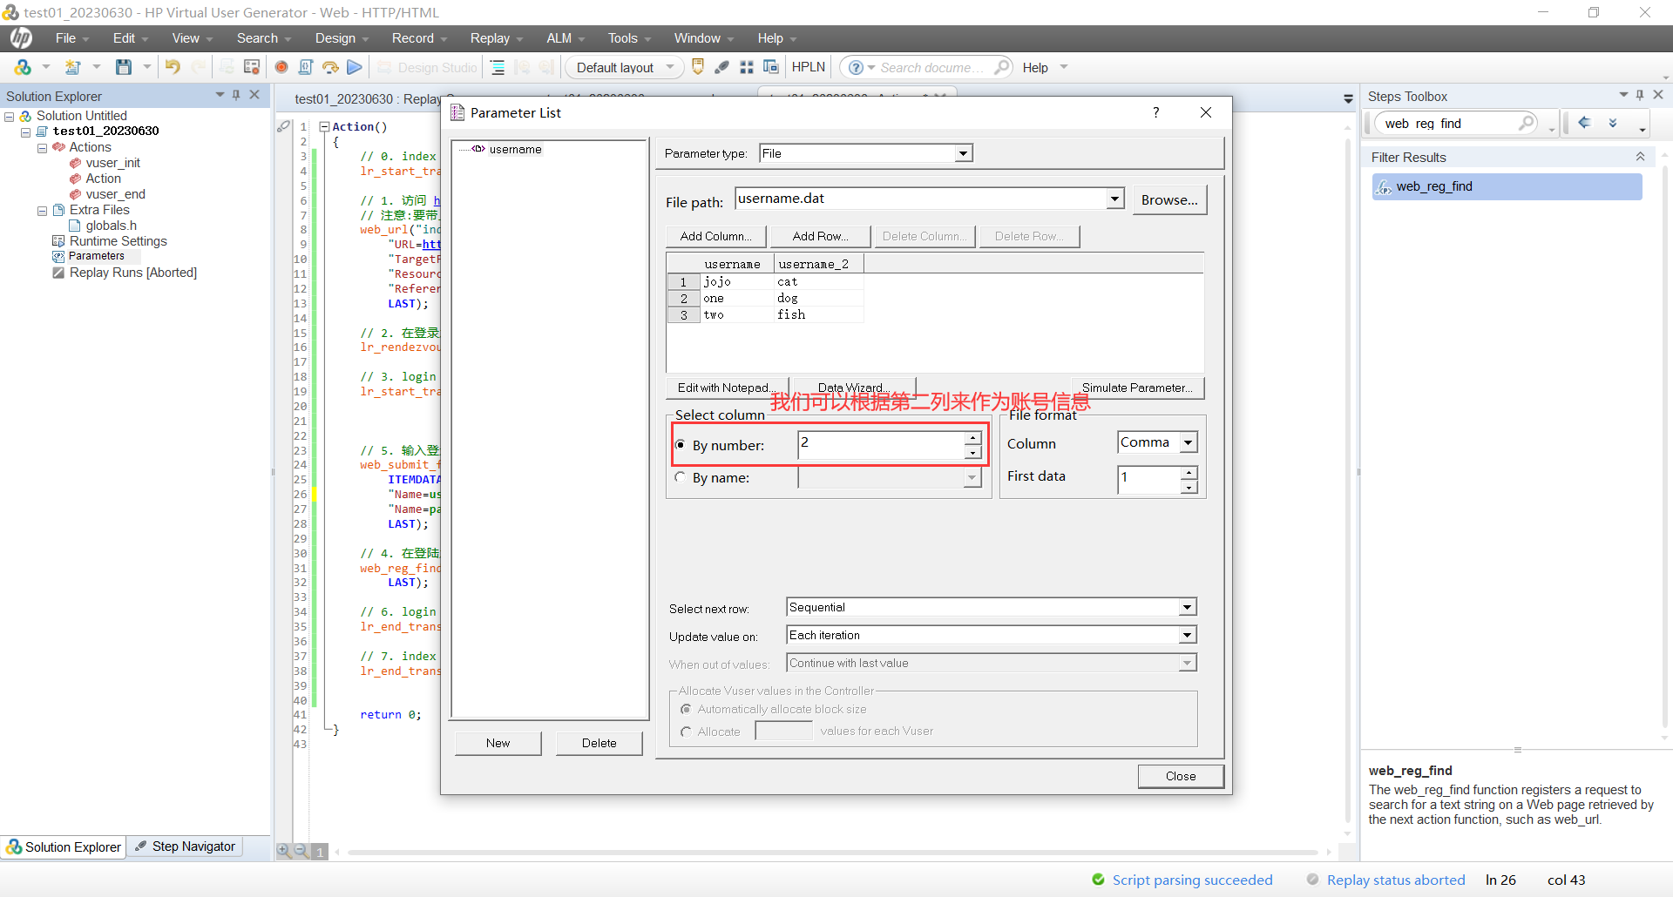
Task: Click the cell containing 'dog'
Action: click(818, 298)
